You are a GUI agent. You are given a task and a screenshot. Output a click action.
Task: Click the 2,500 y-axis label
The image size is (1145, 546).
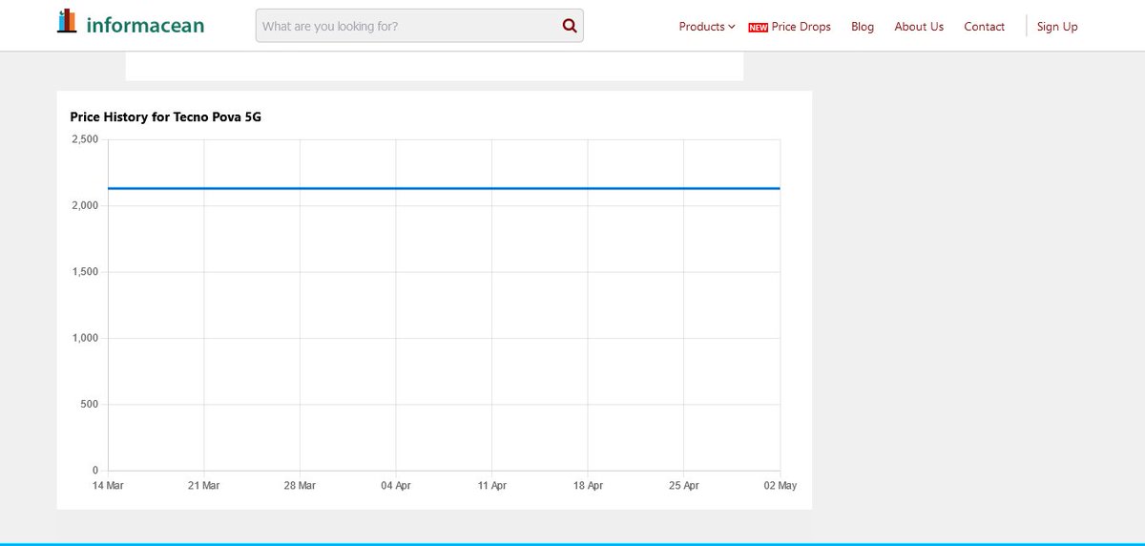(x=85, y=139)
